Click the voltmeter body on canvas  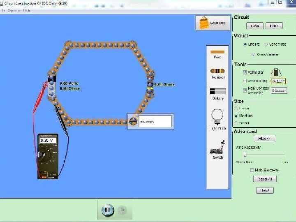(48, 156)
